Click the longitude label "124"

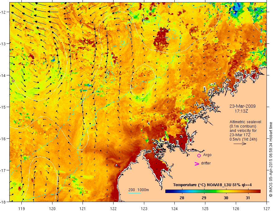coord(175,209)
